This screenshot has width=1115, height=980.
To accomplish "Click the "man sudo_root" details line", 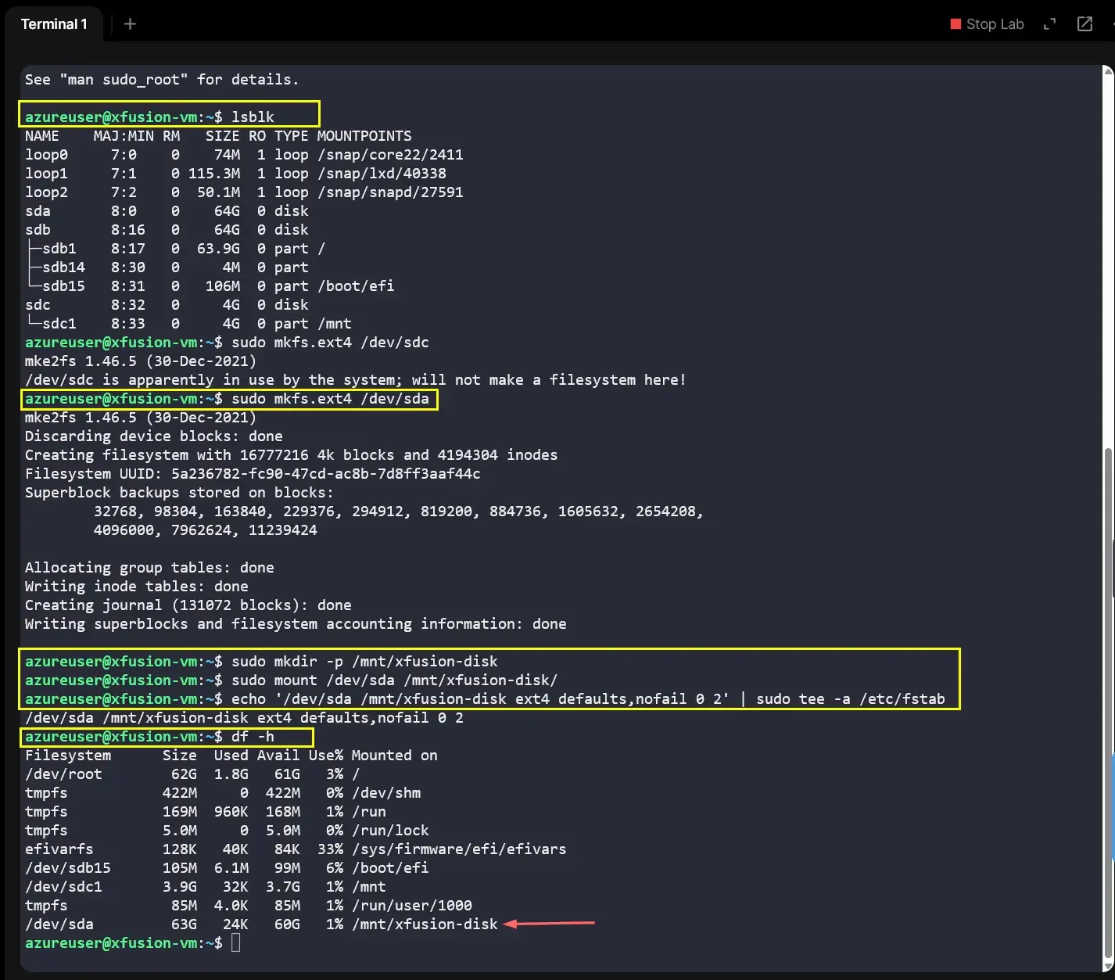I will click(162, 80).
